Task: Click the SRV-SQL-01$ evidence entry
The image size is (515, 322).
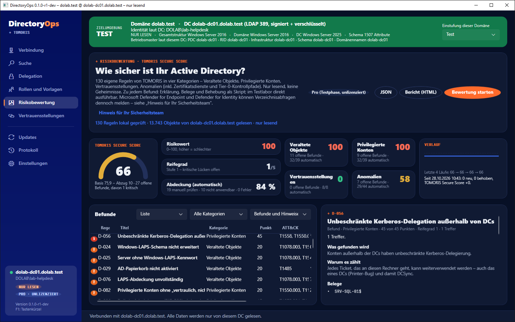Action: tap(348, 291)
